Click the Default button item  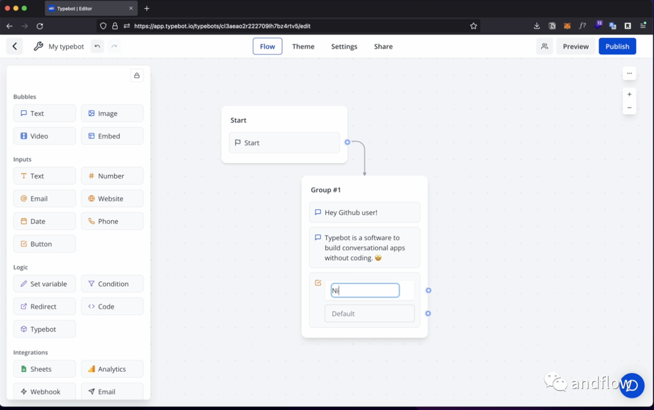click(369, 313)
